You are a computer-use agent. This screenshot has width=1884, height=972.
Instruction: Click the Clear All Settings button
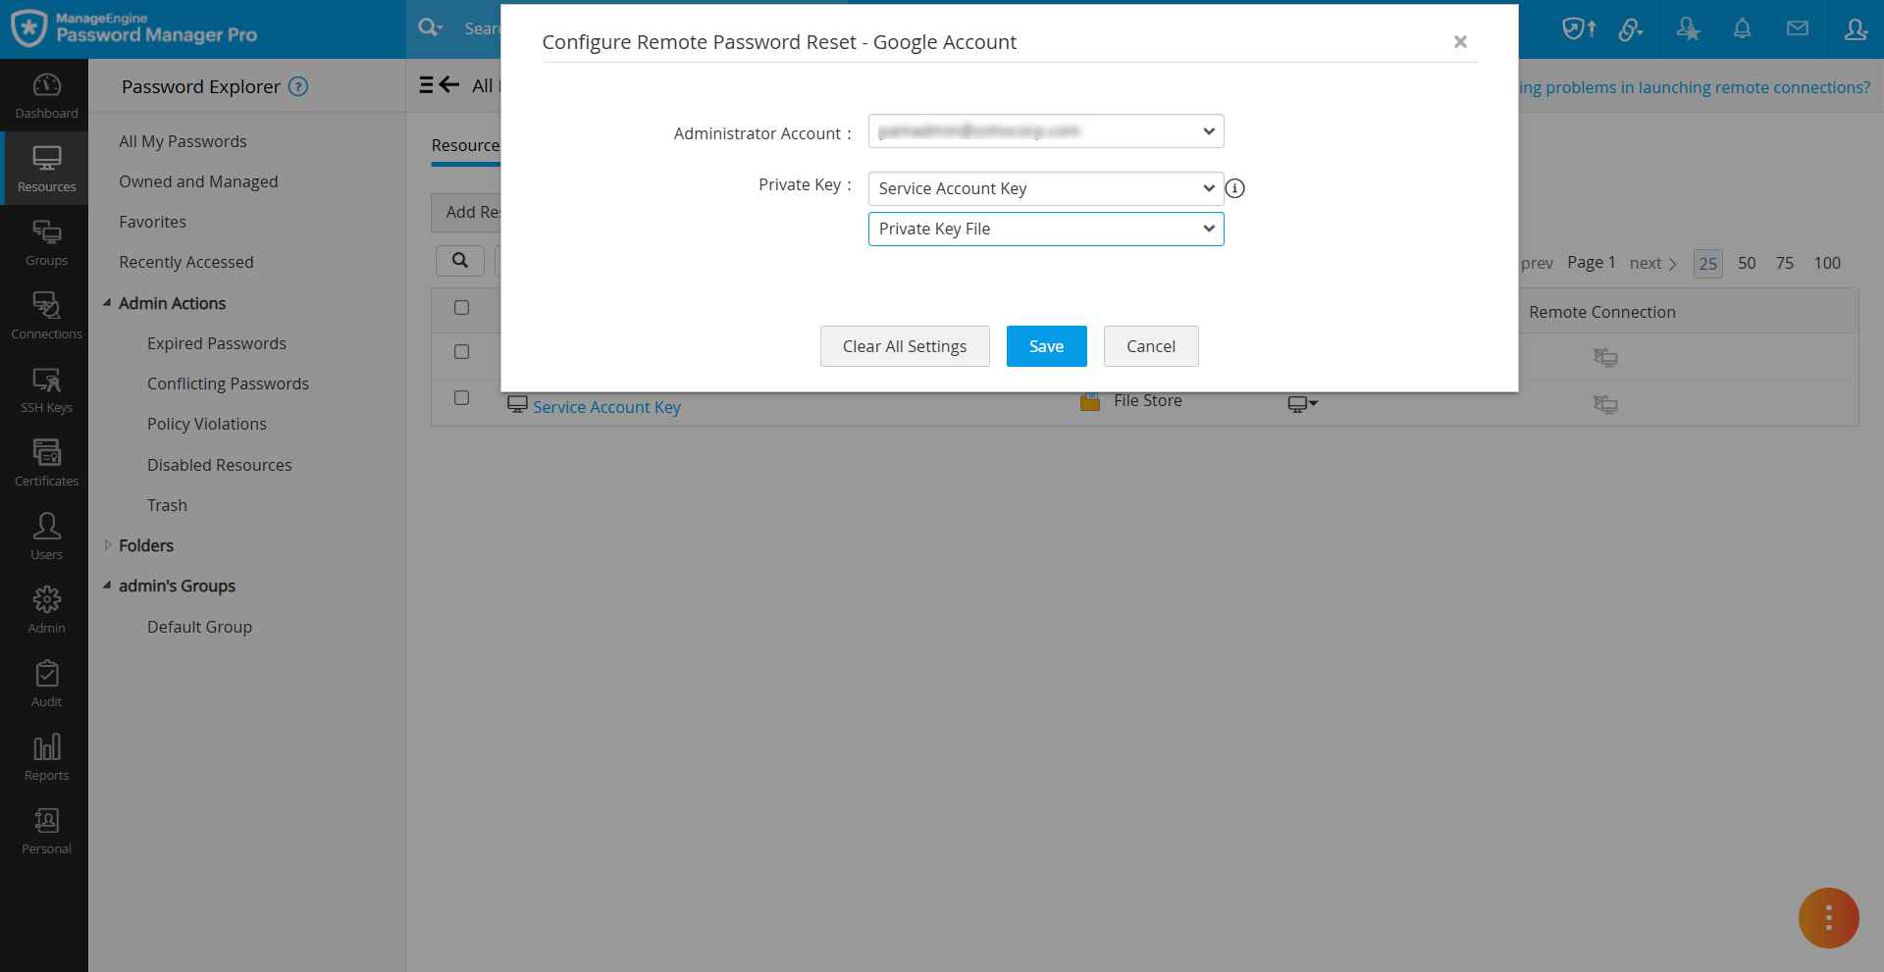pyautogui.click(x=904, y=345)
